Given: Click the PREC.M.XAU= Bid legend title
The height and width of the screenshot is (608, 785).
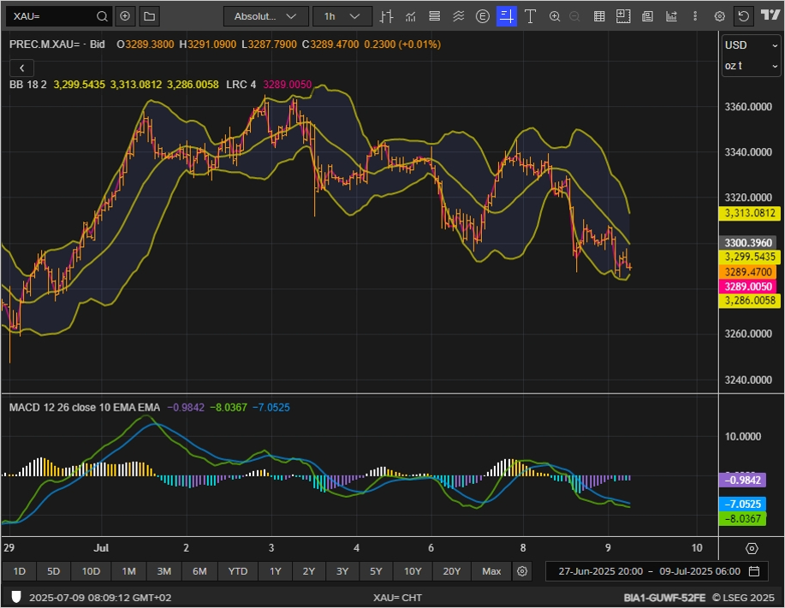Looking at the screenshot, I should click(x=57, y=44).
